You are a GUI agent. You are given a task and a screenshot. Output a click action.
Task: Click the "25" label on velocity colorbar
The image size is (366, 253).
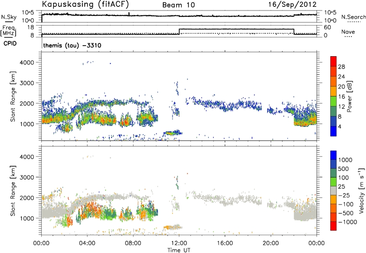tap(341, 187)
